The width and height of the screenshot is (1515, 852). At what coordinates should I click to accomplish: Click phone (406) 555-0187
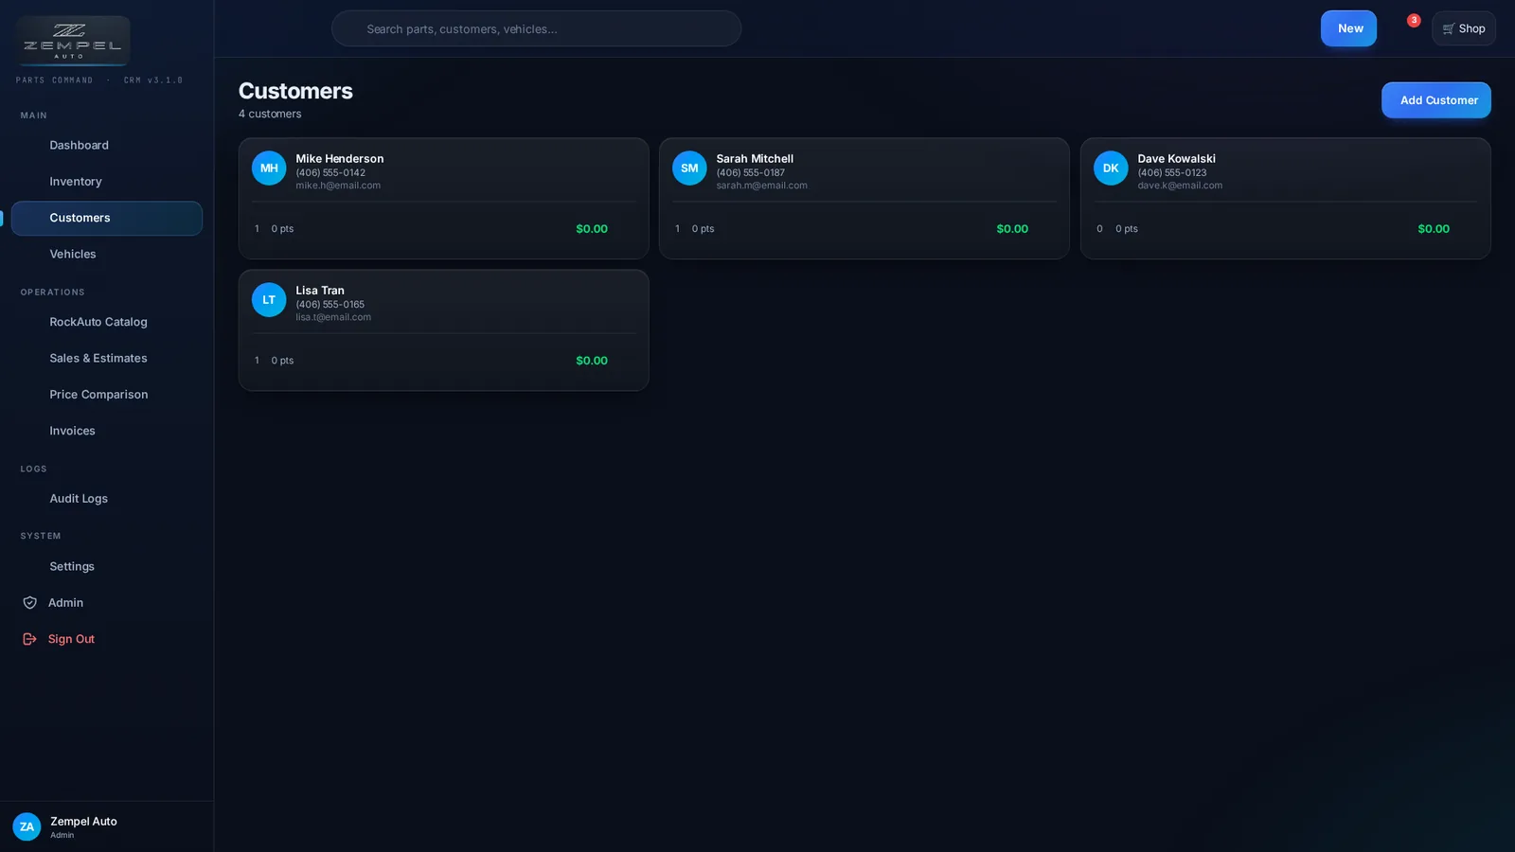point(751,172)
